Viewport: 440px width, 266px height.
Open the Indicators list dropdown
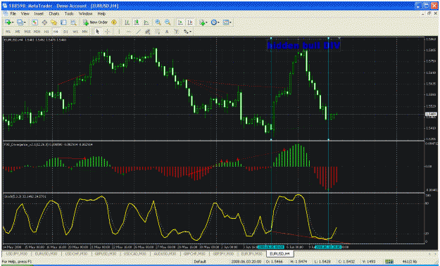(x=203, y=23)
